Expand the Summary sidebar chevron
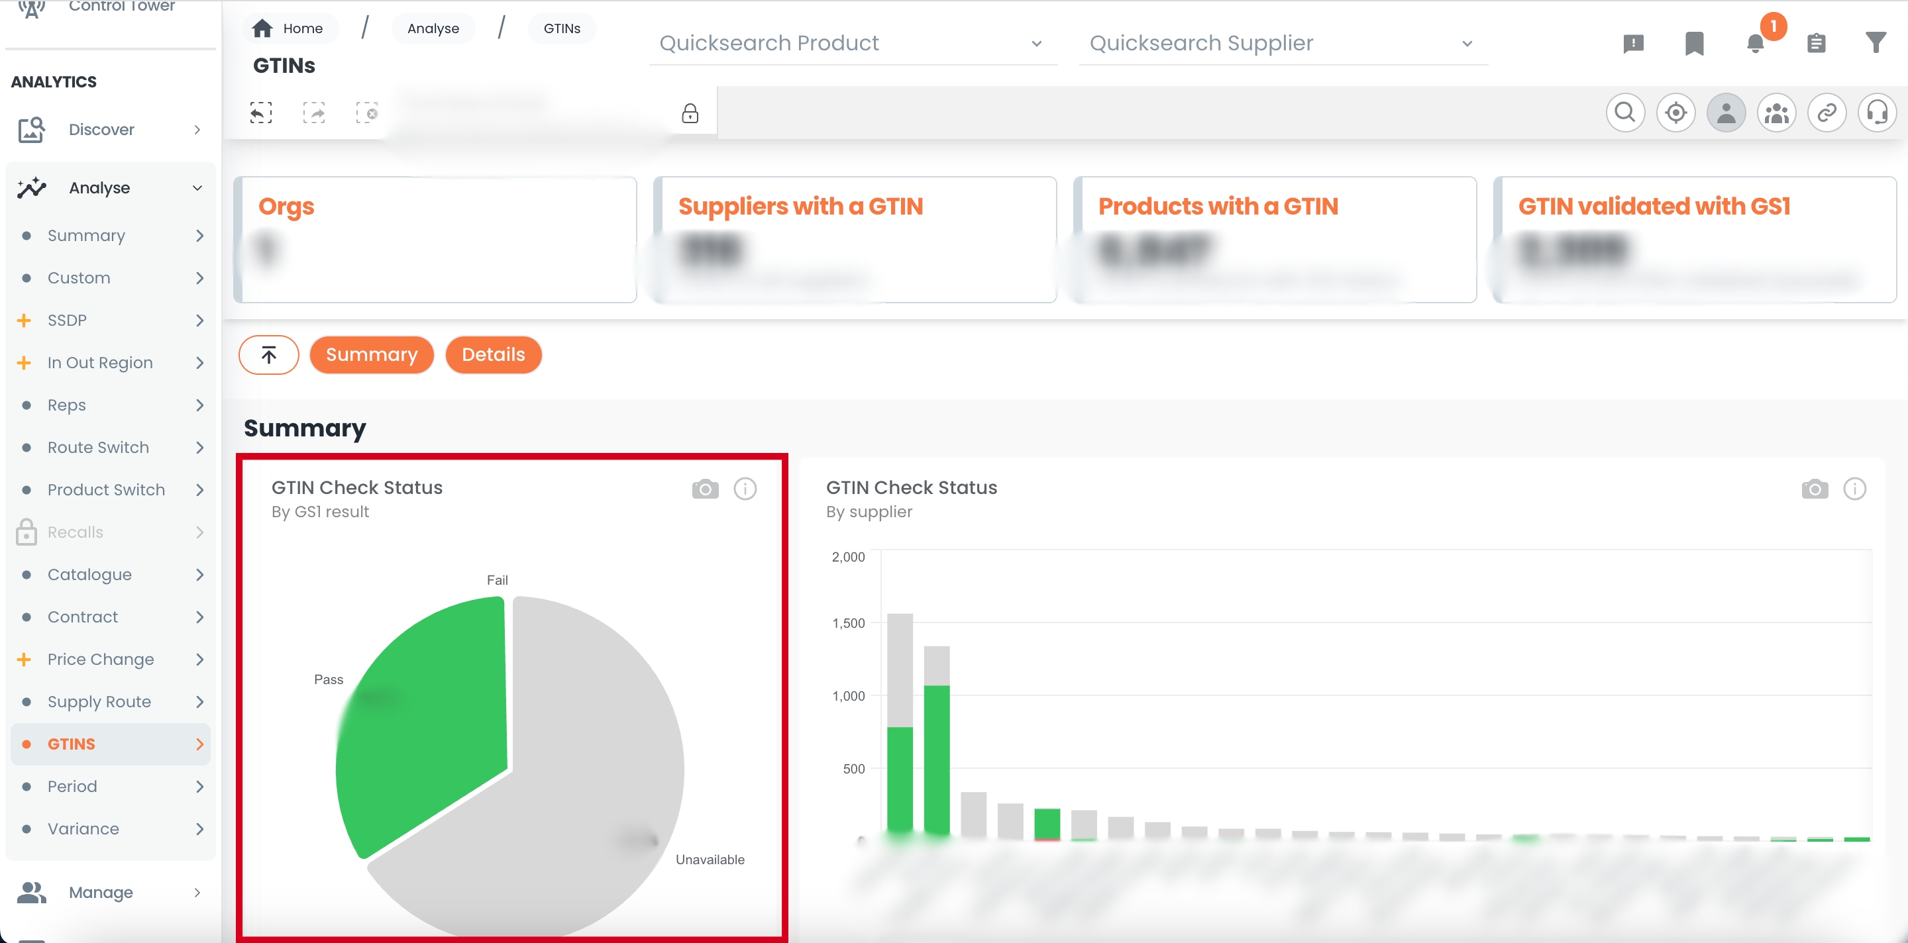Image resolution: width=1908 pixels, height=943 pixels. (x=199, y=235)
